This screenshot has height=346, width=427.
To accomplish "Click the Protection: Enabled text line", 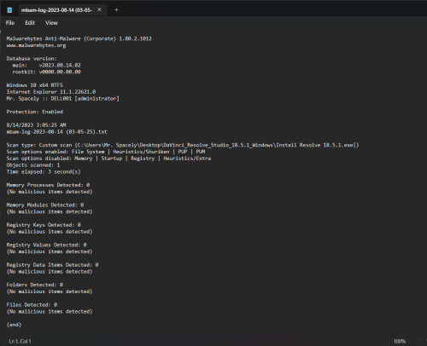I will point(35,112).
